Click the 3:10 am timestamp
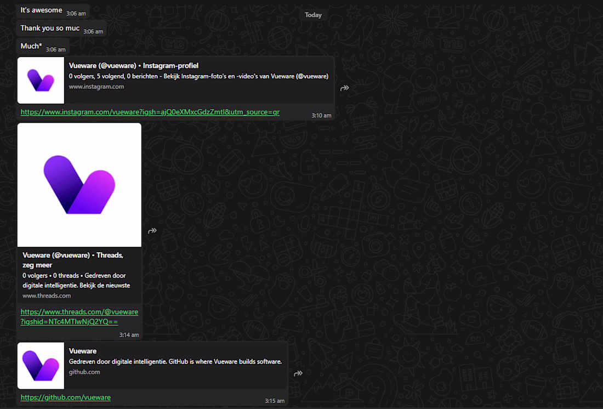Image resolution: width=603 pixels, height=409 pixels. click(321, 116)
